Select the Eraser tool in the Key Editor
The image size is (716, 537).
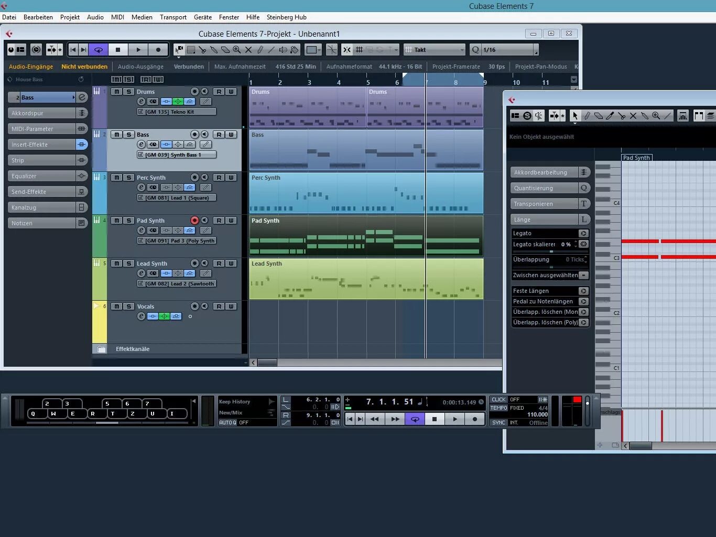pyautogui.click(x=599, y=115)
